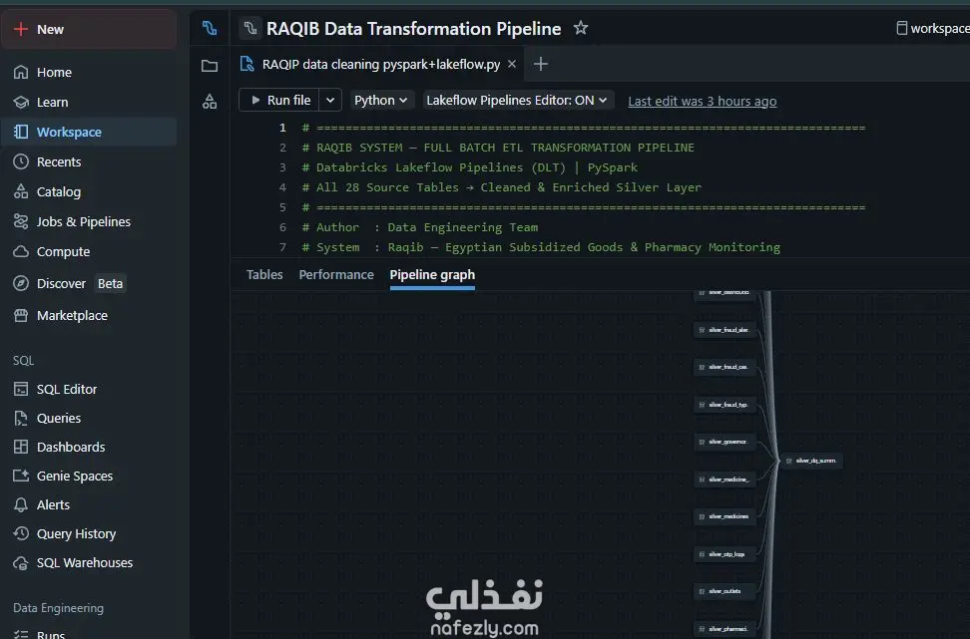Click the Query History icon
970x639 pixels.
click(x=21, y=533)
